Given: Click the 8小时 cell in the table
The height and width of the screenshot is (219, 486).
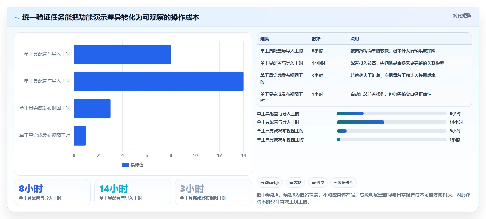Looking at the screenshot, I should click(317, 51).
